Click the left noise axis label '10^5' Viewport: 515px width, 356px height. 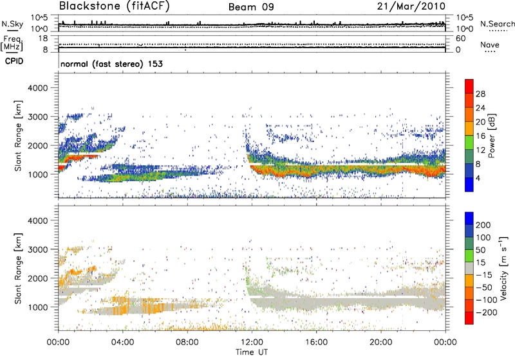[39, 17]
